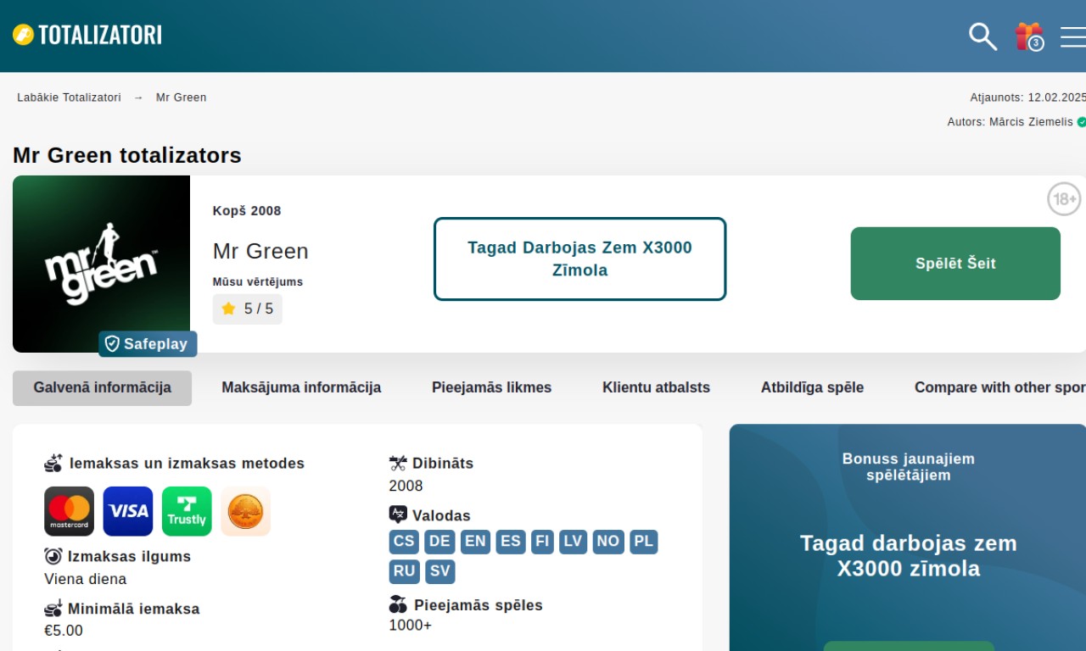Select the Galvenā informācija tab
The height and width of the screenshot is (651, 1086).
tap(103, 388)
